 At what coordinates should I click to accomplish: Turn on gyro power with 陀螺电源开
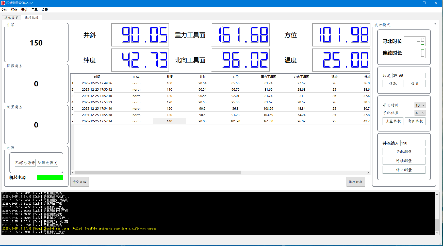pos(25,163)
